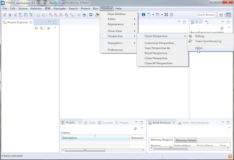Click the blue information 'i' toolbar icon
Screen dimensions: 234x160
pyautogui.click(x=143, y=15)
